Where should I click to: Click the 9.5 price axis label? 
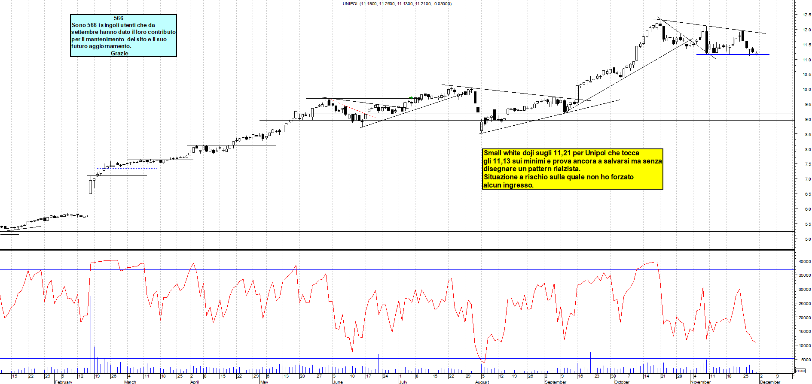click(x=808, y=104)
